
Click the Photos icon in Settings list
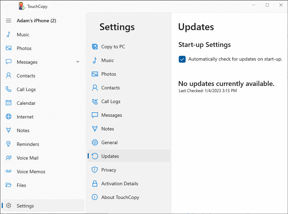[95, 74]
